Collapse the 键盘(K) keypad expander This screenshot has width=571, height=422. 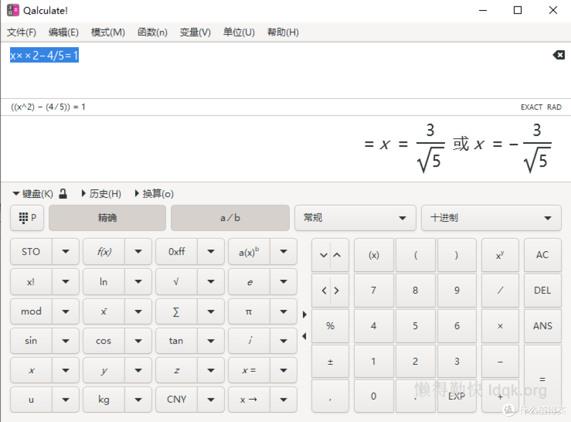(x=33, y=194)
